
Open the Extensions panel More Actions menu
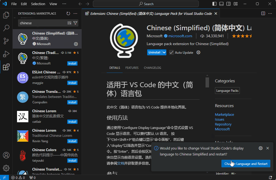click(x=75, y=13)
